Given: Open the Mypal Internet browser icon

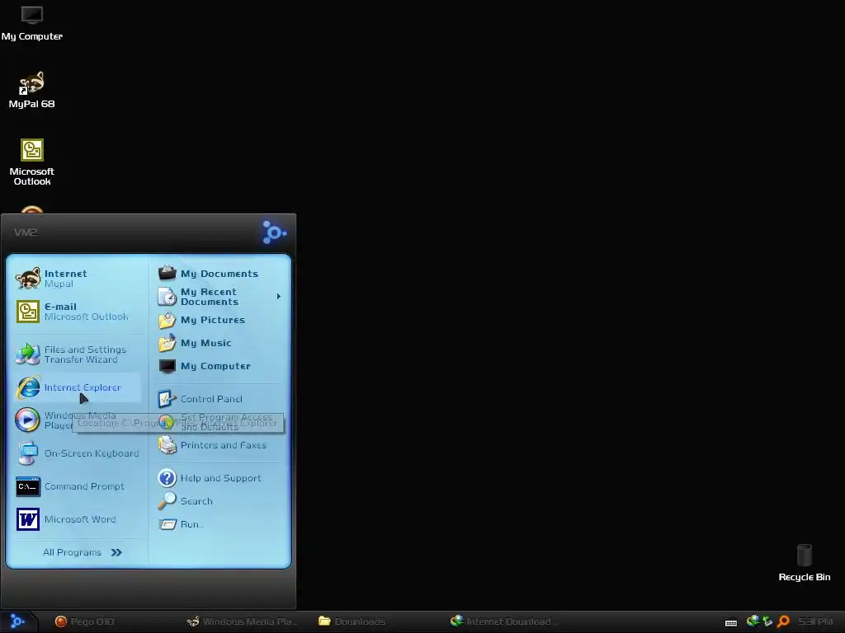Looking at the screenshot, I should (x=27, y=279).
